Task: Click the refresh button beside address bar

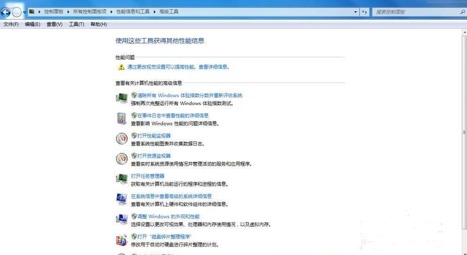Action: (365, 12)
